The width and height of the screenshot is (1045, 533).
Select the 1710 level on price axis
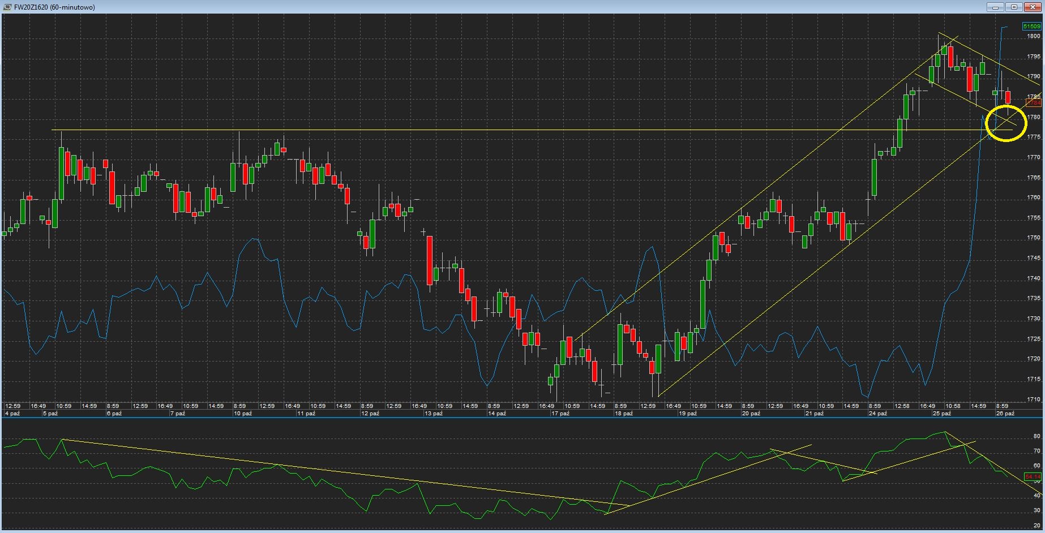tap(1033, 399)
